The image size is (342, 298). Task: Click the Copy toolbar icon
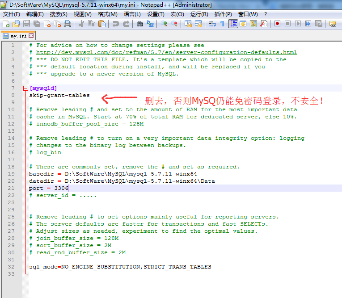(x=92, y=24)
